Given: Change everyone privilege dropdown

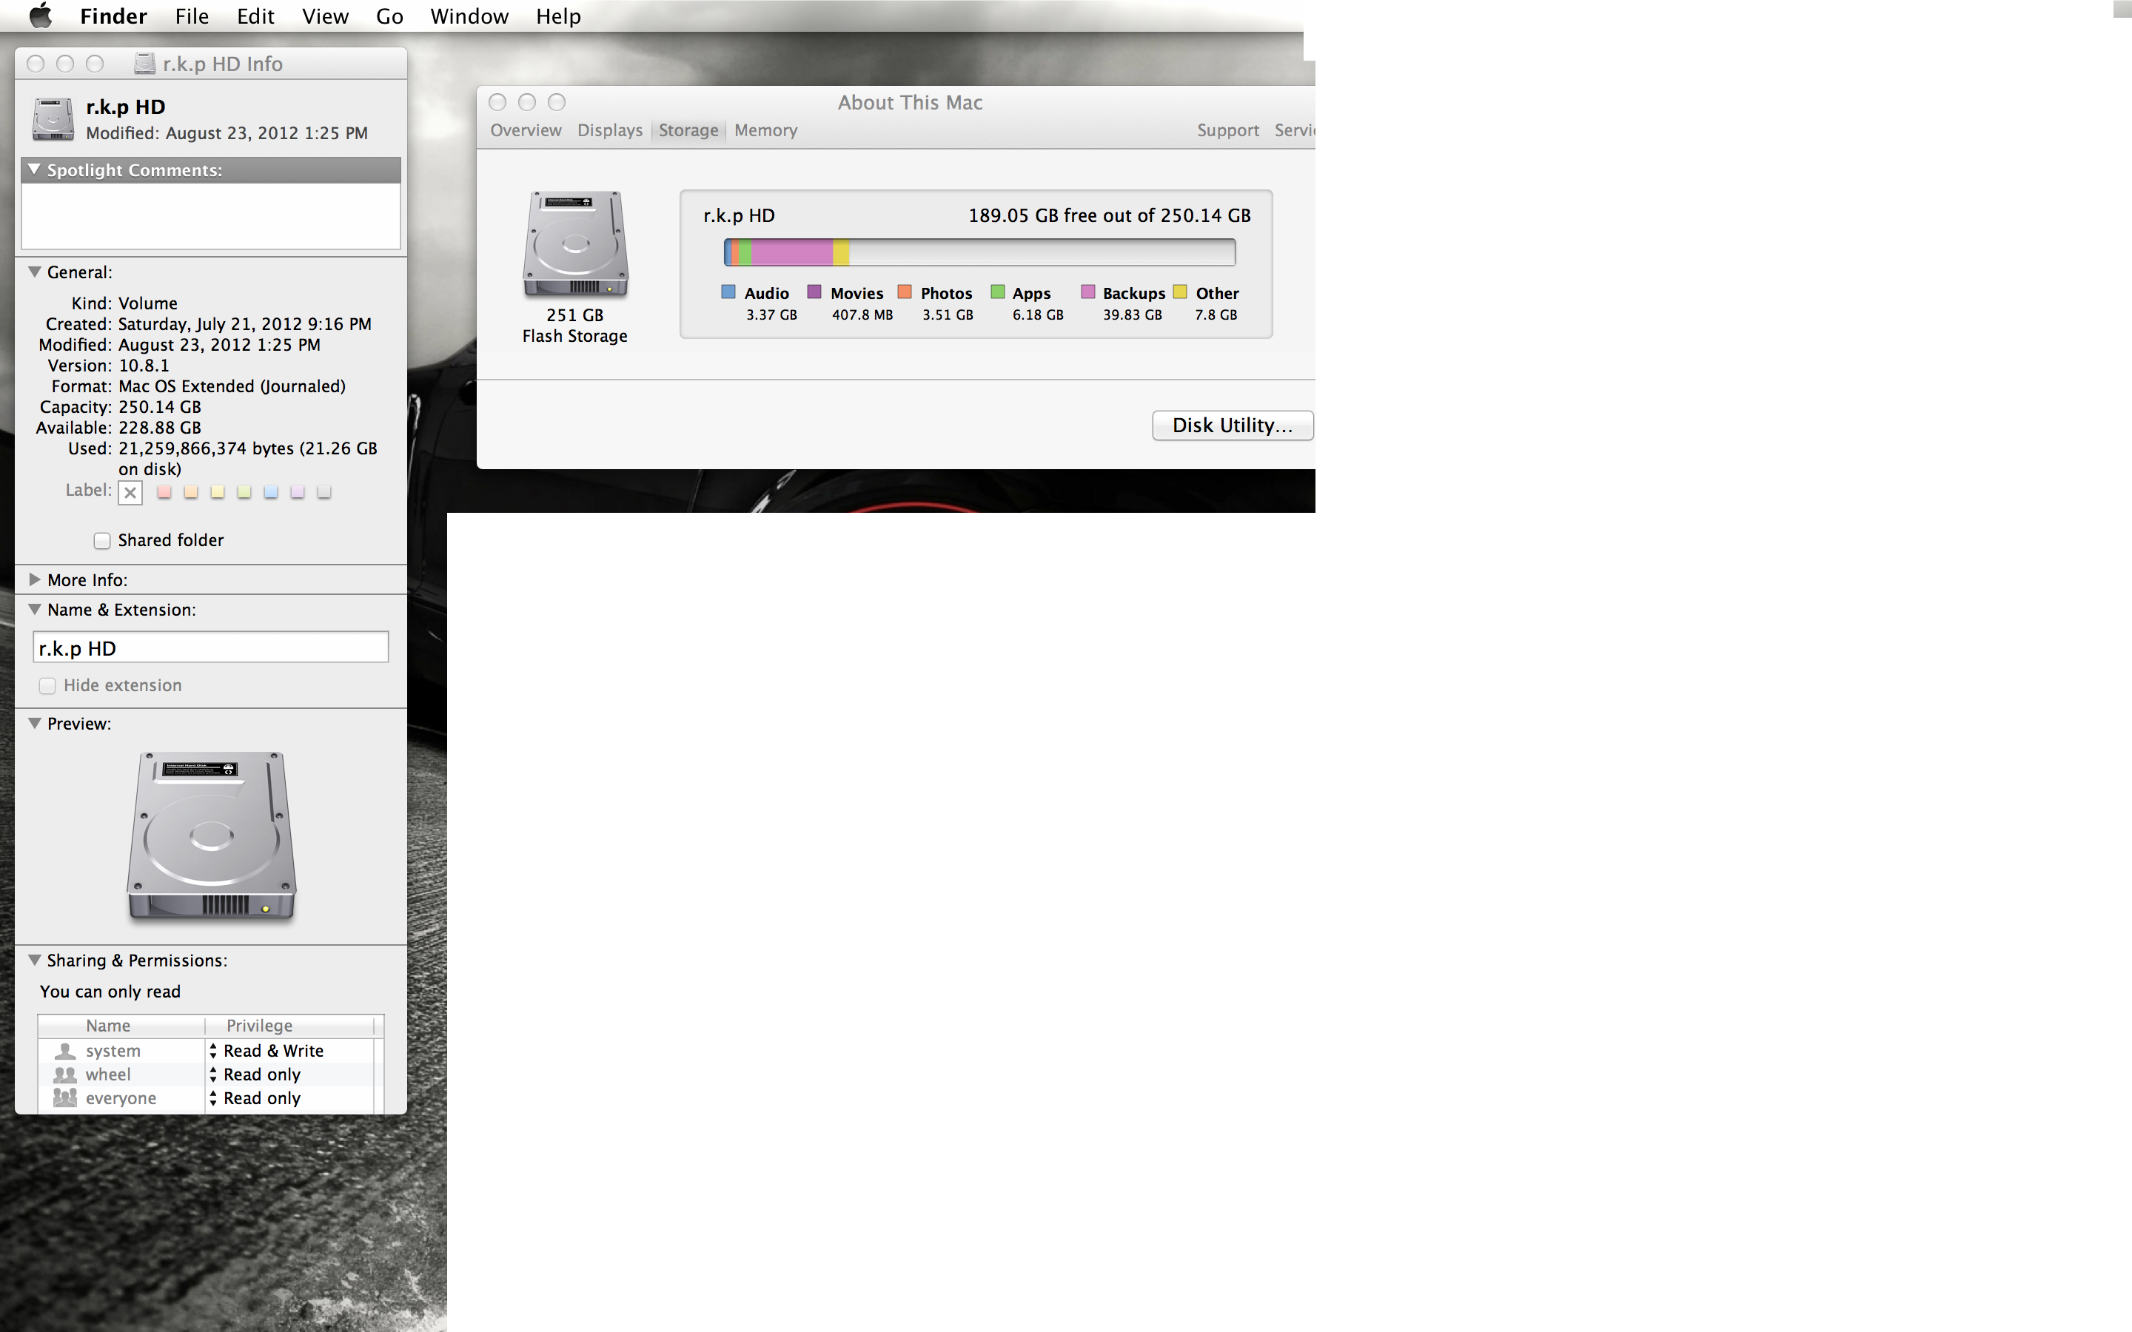Looking at the screenshot, I should [289, 1097].
